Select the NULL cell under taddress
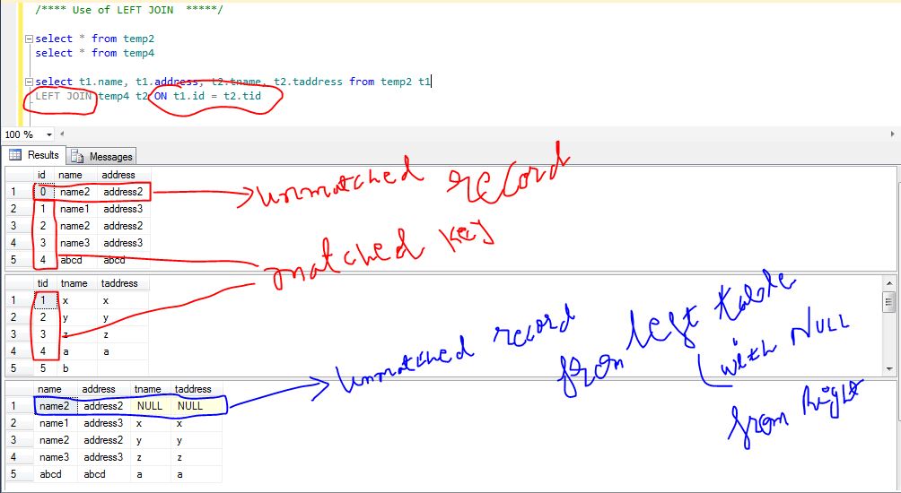The width and height of the screenshot is (901, 493). (189, 406)
